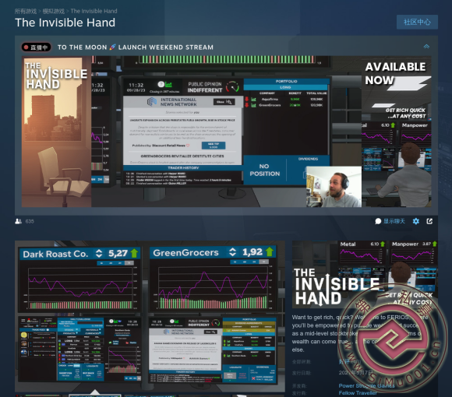The width and height of the screenshot is (452, 397).
Task: Click the game description paragraph
Action: [360, 333]
